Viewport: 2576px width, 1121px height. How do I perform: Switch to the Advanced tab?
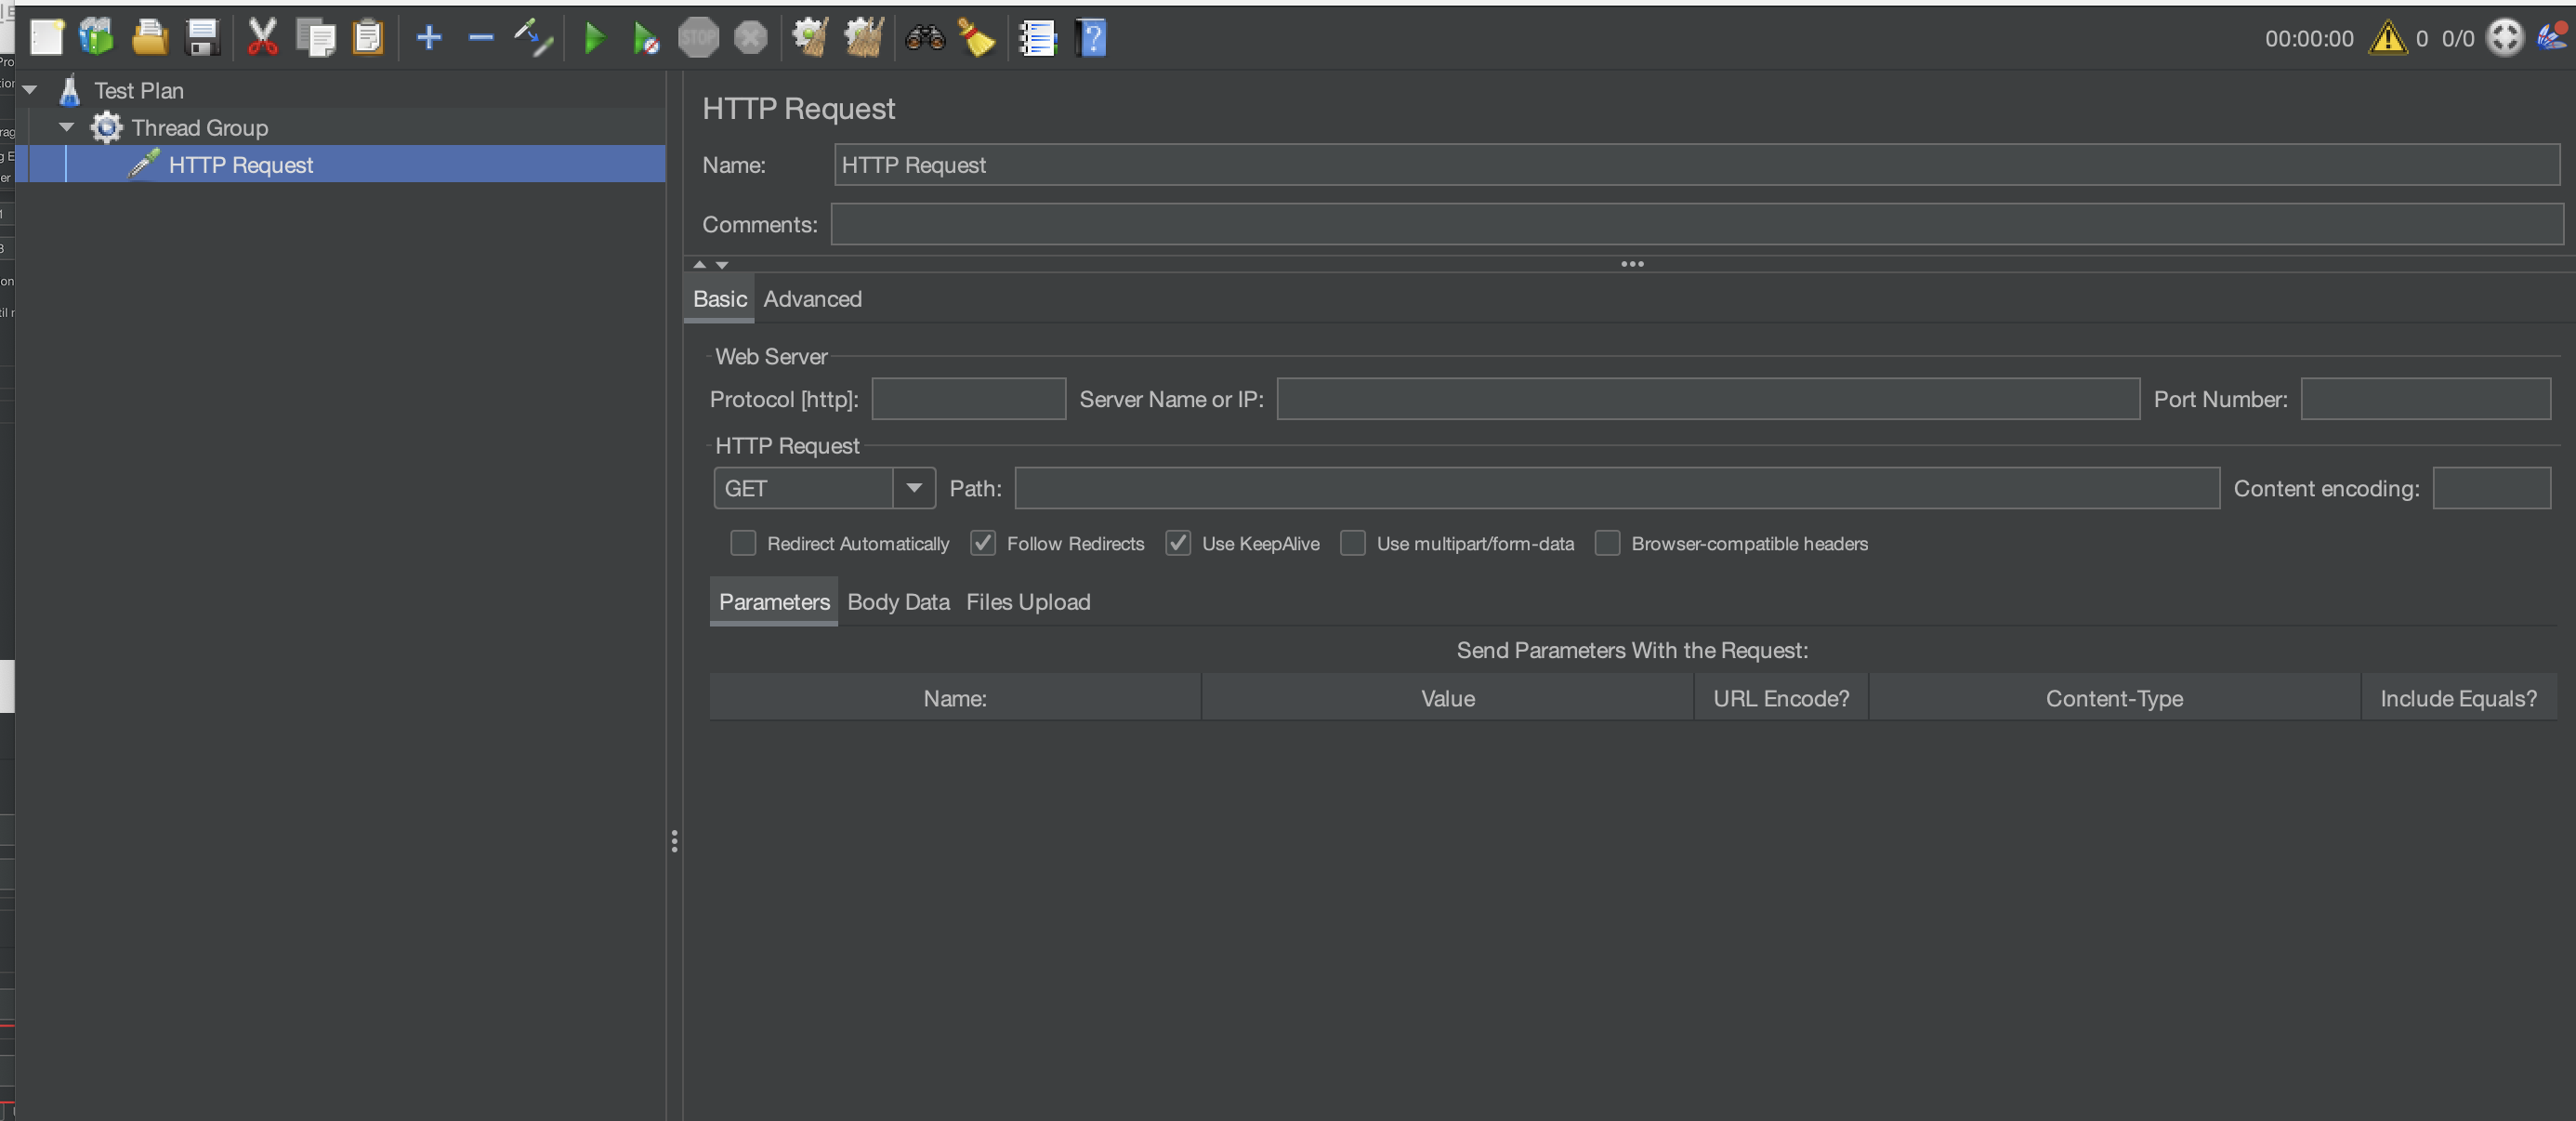click(x=812, y=299)
